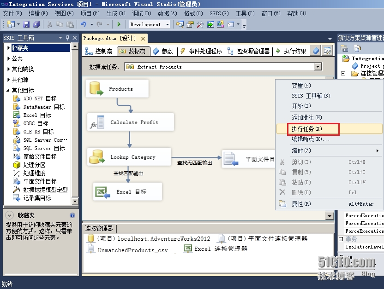Screen dimensions: 384x289
Task: Click the Cut scissors toolbar icon
Action: (x=49, y=24)
